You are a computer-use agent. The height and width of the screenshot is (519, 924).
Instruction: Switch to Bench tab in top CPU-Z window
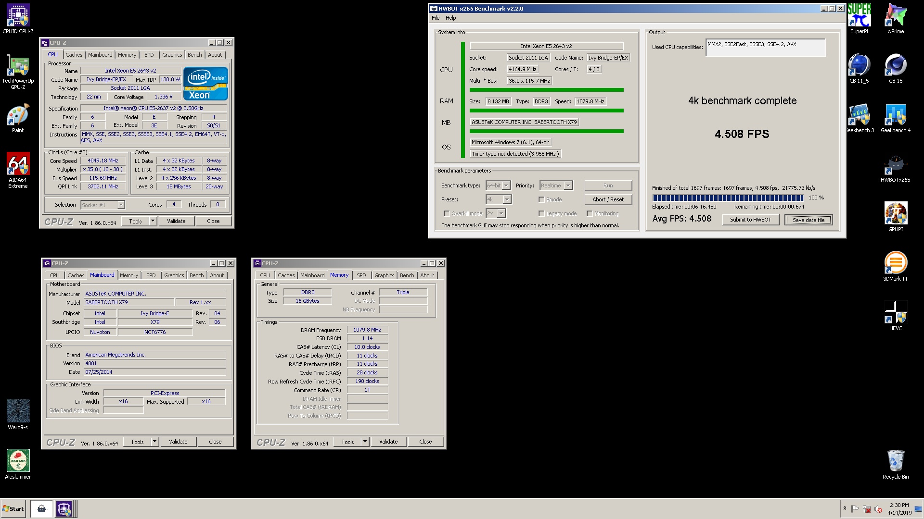[195, 55]
